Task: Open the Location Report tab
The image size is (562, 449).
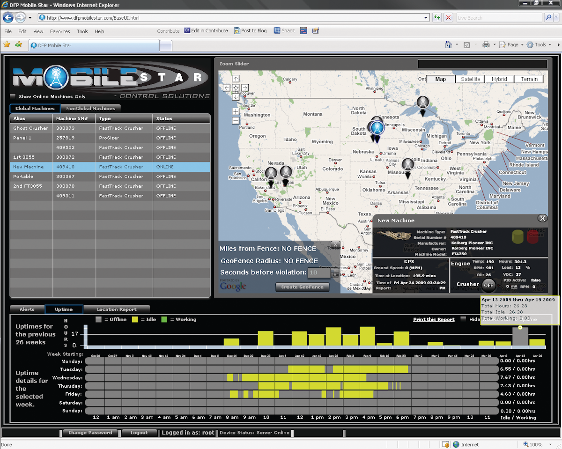Action: click(x=117, y=309)
